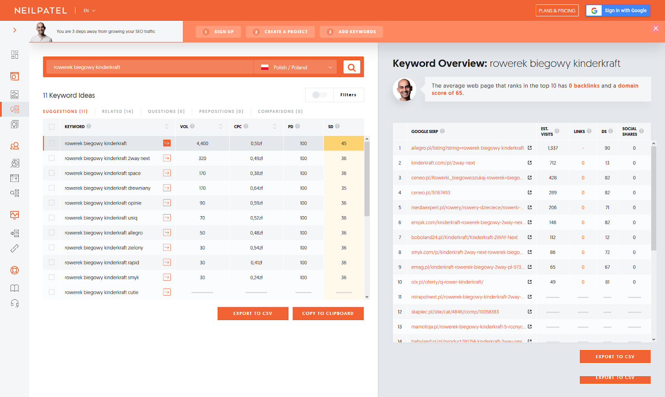Click the help icon next to GOOGLE SERP
Image resolution: width=665 pixels, height=397 pixels.
(x=442, y=131)
